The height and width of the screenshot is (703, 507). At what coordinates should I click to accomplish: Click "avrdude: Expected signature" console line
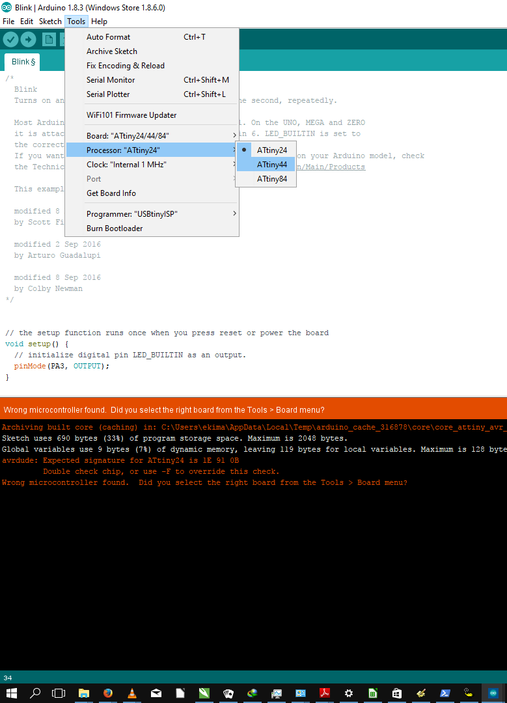click(x=120, y=460)
